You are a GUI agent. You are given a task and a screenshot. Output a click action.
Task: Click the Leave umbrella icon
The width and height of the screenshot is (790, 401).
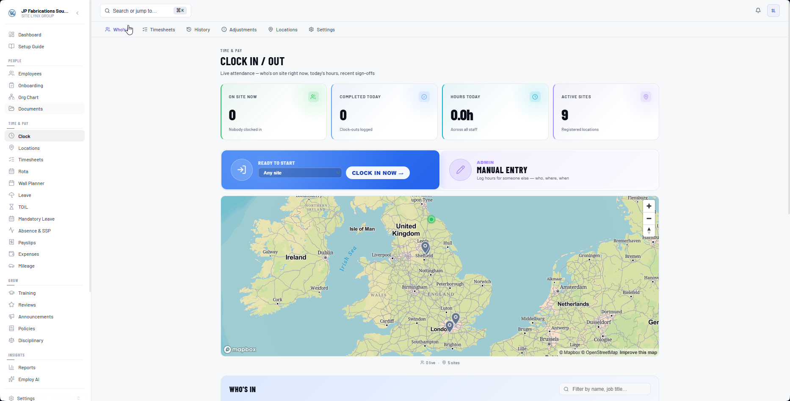pyautogui.click(x=11, y=195)
